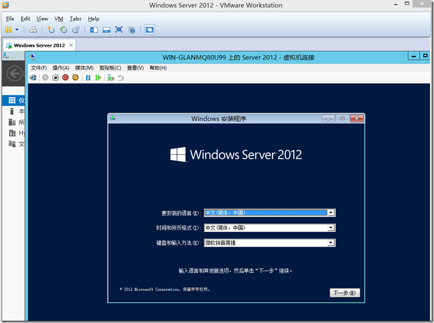Click the revert to snapshot icon
Viewport: 434px width, 323px height.
click(63, 29)
